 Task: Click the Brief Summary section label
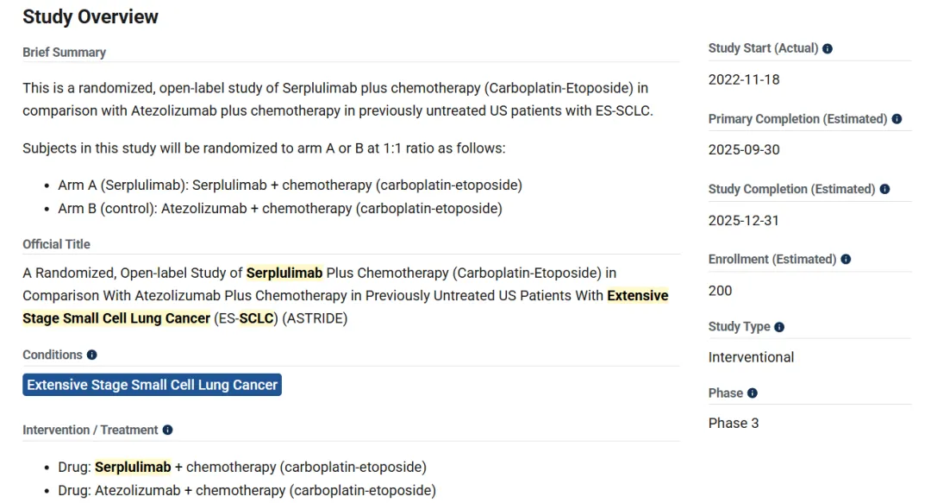(64, 53)
